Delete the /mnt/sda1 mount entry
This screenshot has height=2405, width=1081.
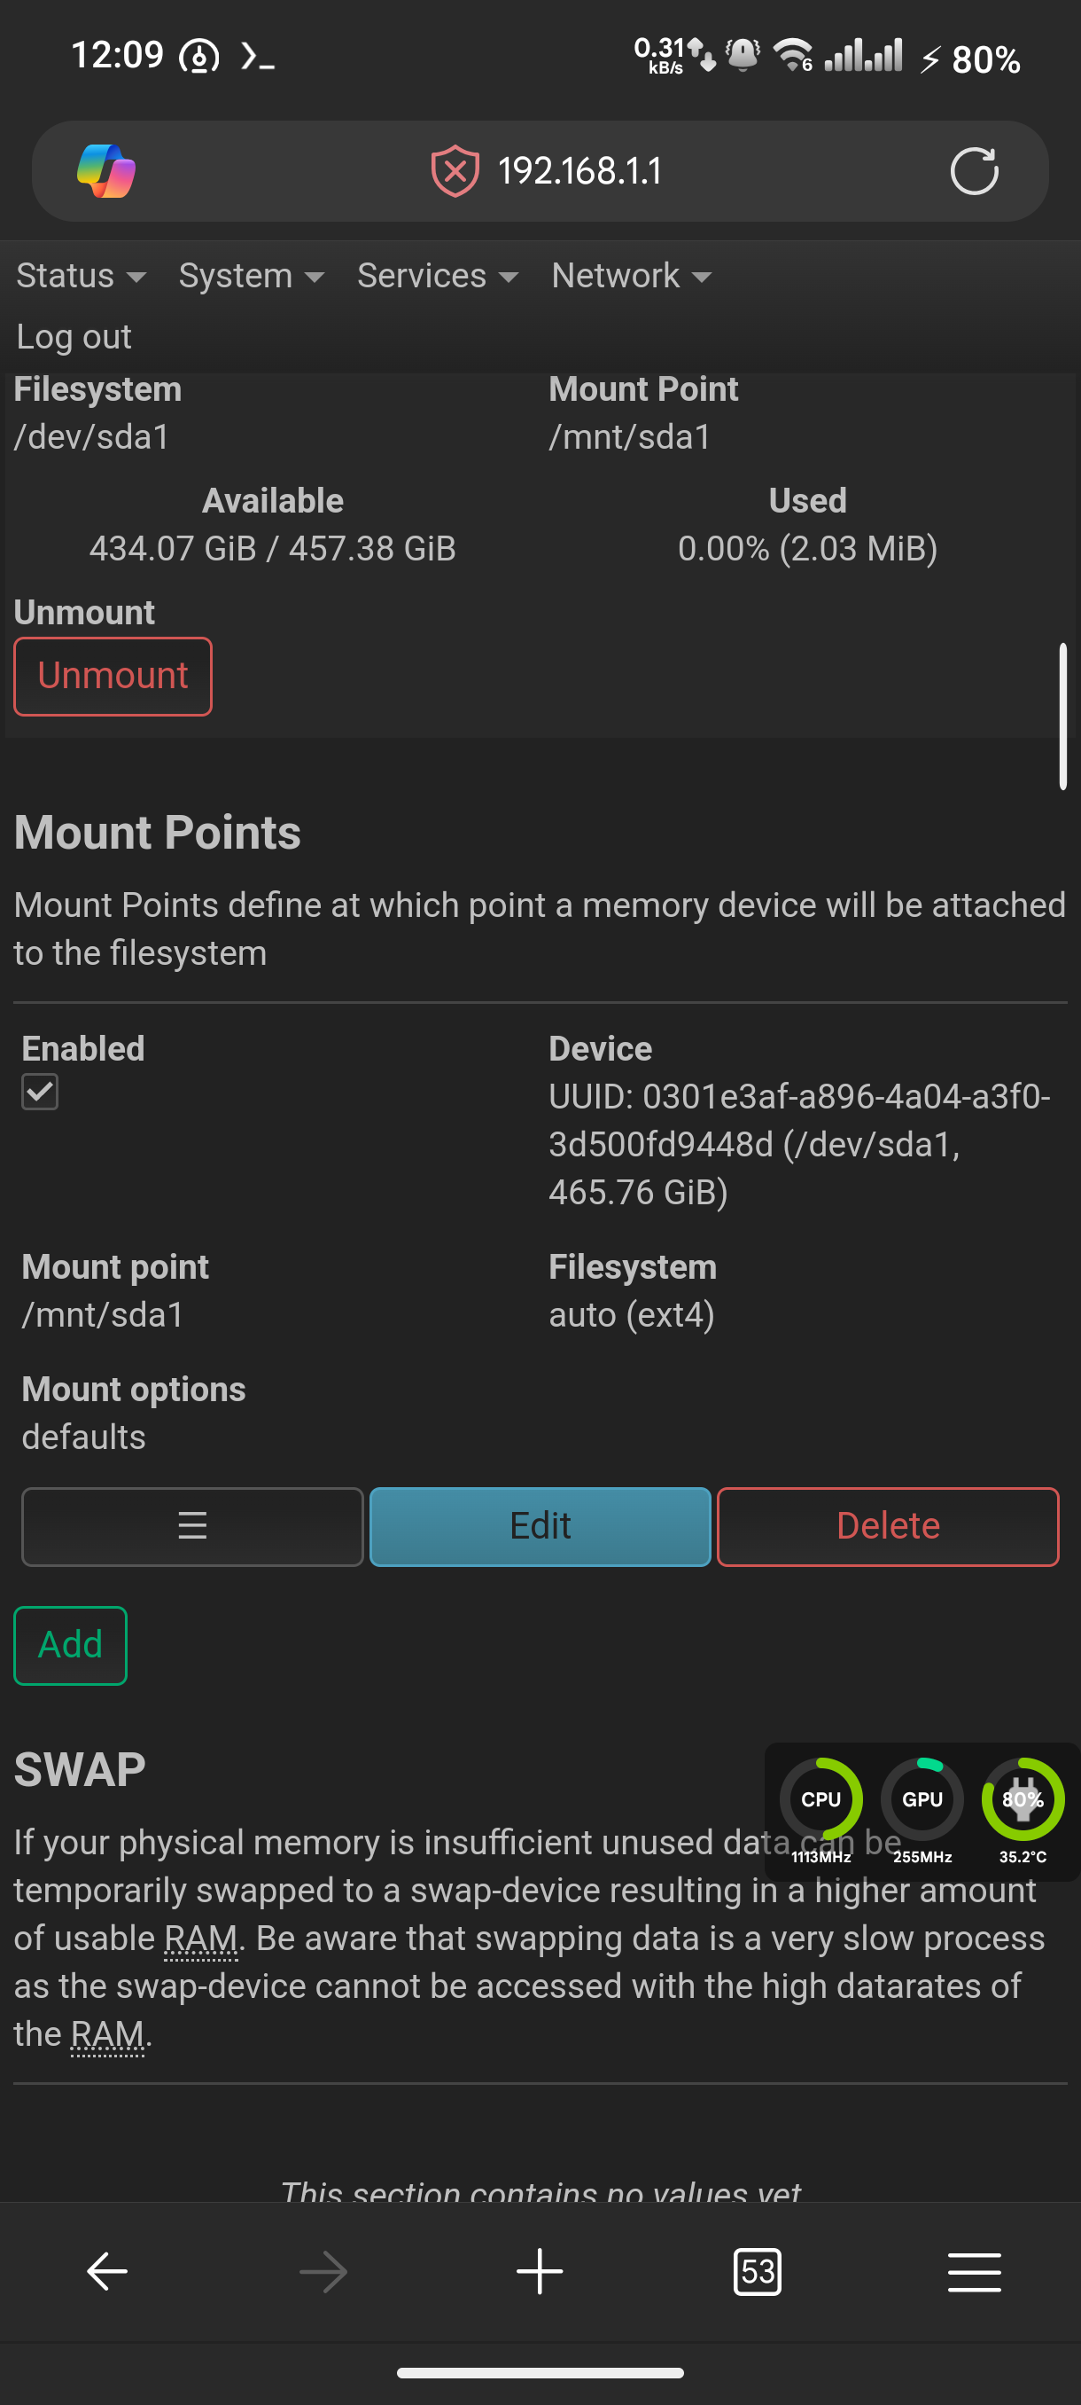pyautogui.click(x=888, y=1526)
